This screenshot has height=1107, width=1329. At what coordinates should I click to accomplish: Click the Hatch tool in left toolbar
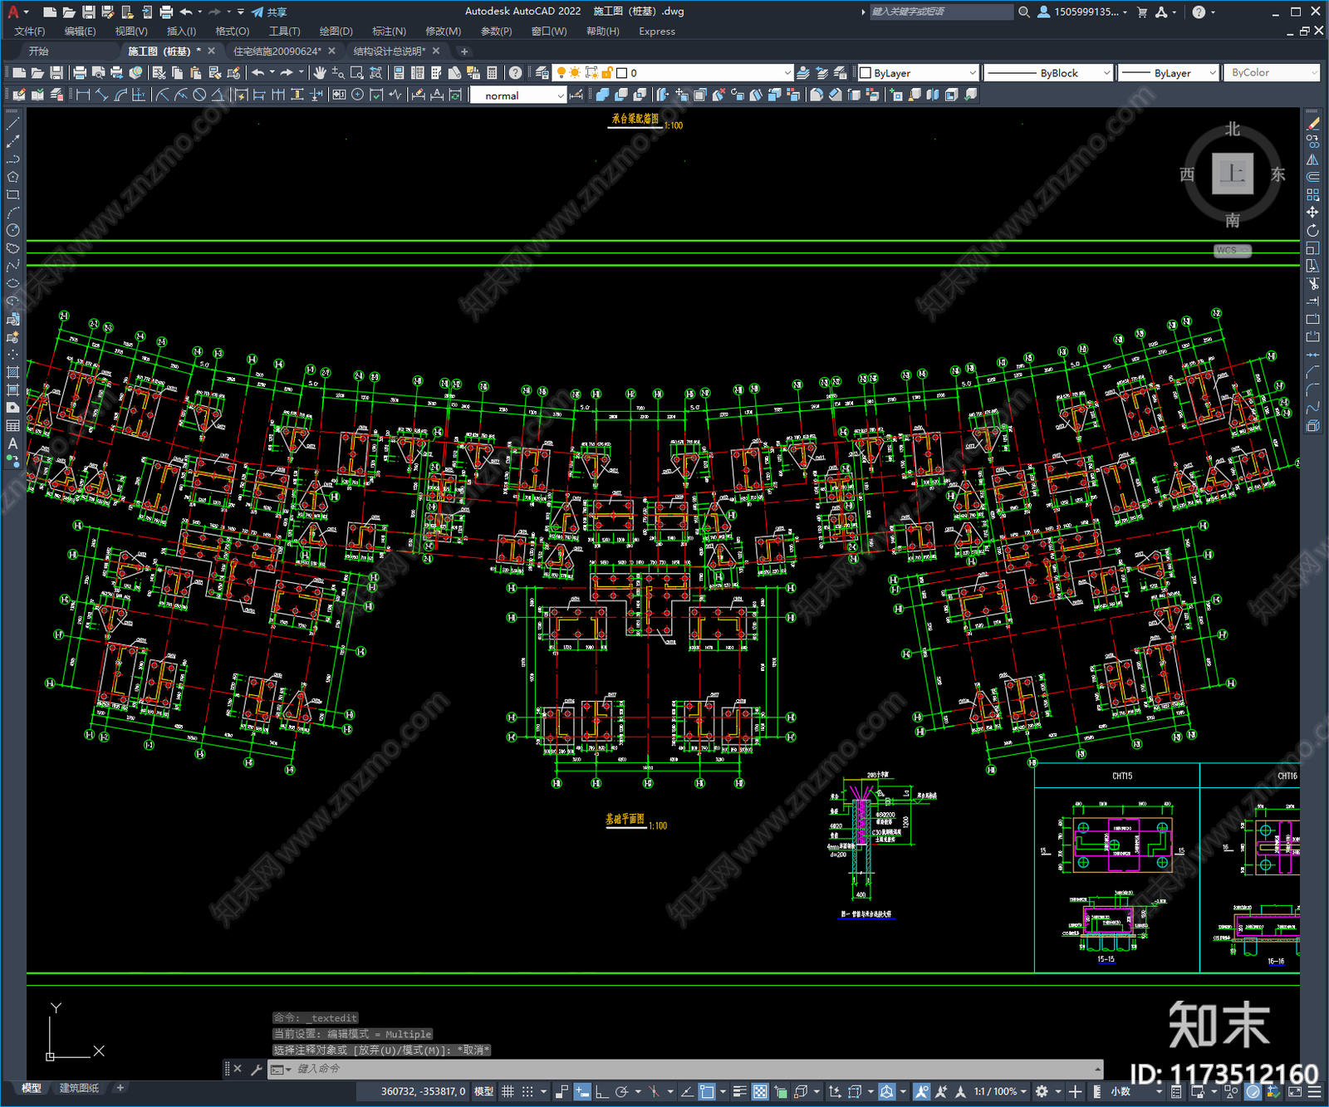12,372
